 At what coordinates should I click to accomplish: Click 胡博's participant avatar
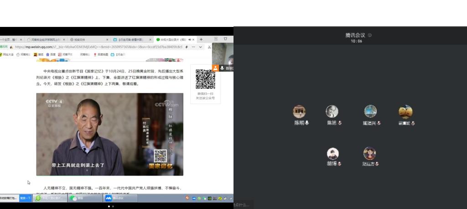pyautogui.click(x=332, y=154)
